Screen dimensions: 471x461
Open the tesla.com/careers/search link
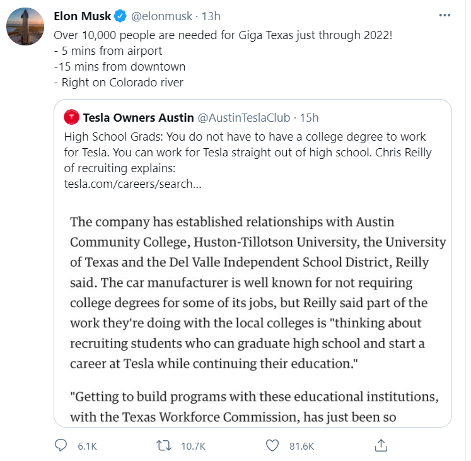tap(133, 184)
